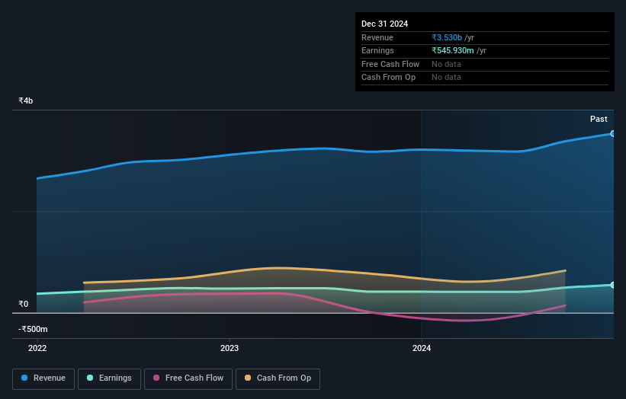Click the orange Cash From Op dot

coord(248,378)
